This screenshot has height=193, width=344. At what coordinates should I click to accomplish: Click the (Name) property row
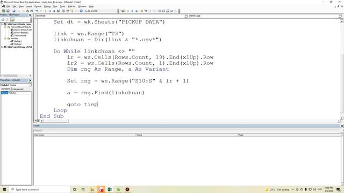pos(16,93)
